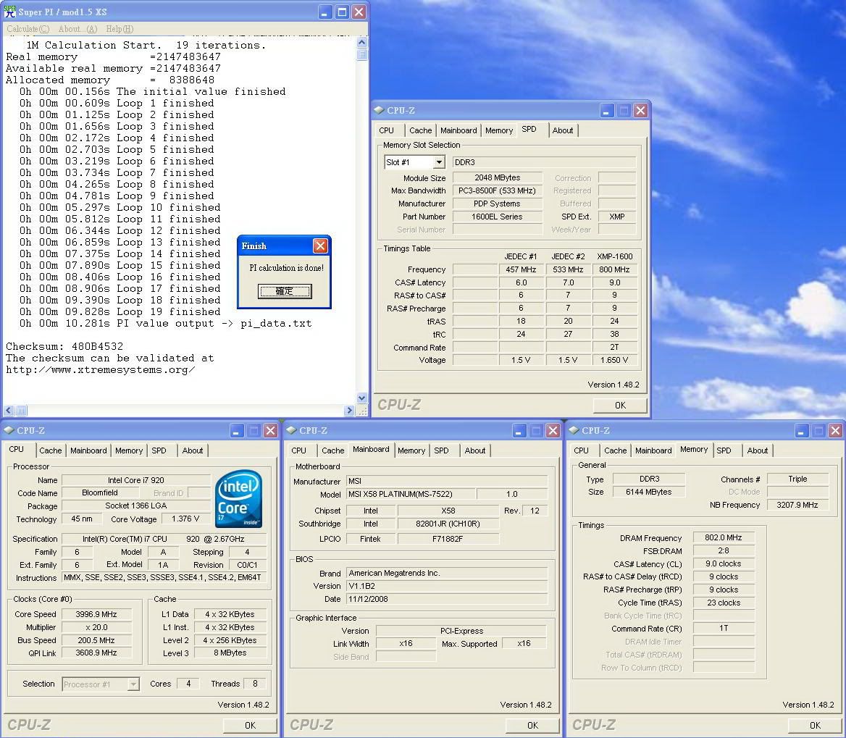
Task: Click the Super PI title bar icon
Action: pos(9,12)
